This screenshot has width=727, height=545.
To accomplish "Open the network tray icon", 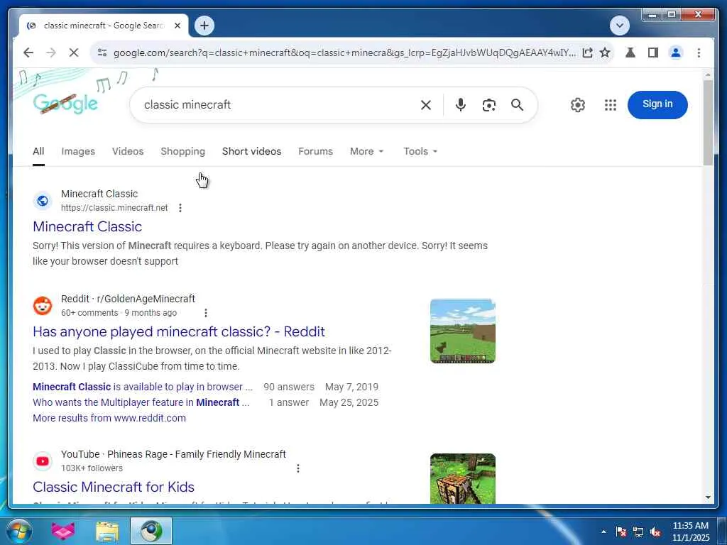I will coord(638,532).
